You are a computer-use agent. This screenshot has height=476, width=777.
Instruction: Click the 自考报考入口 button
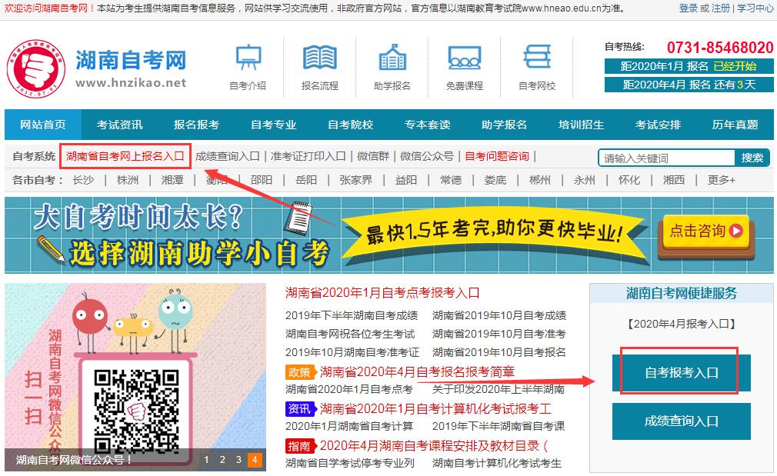click(x=681, y=373)
